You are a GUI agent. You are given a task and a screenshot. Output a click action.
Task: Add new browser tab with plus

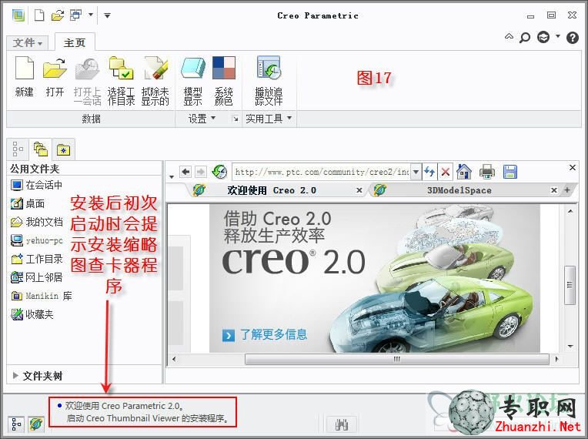coord(567,190)
